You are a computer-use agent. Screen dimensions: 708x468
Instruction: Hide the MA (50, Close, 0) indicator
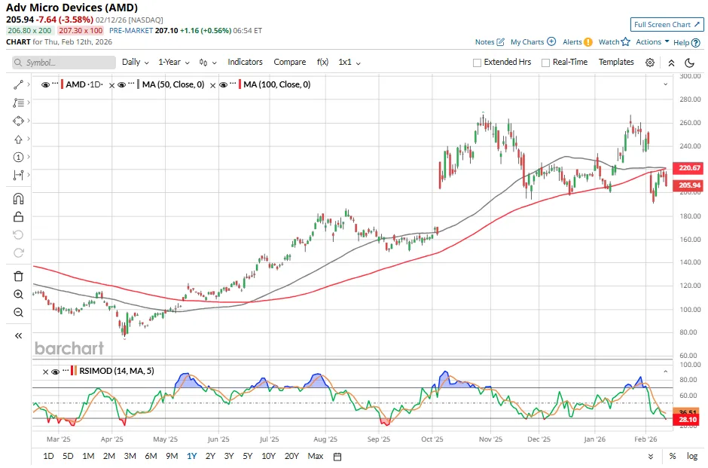(x=123, y=85)
